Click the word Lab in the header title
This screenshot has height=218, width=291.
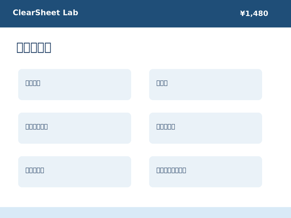click(70, 13)
